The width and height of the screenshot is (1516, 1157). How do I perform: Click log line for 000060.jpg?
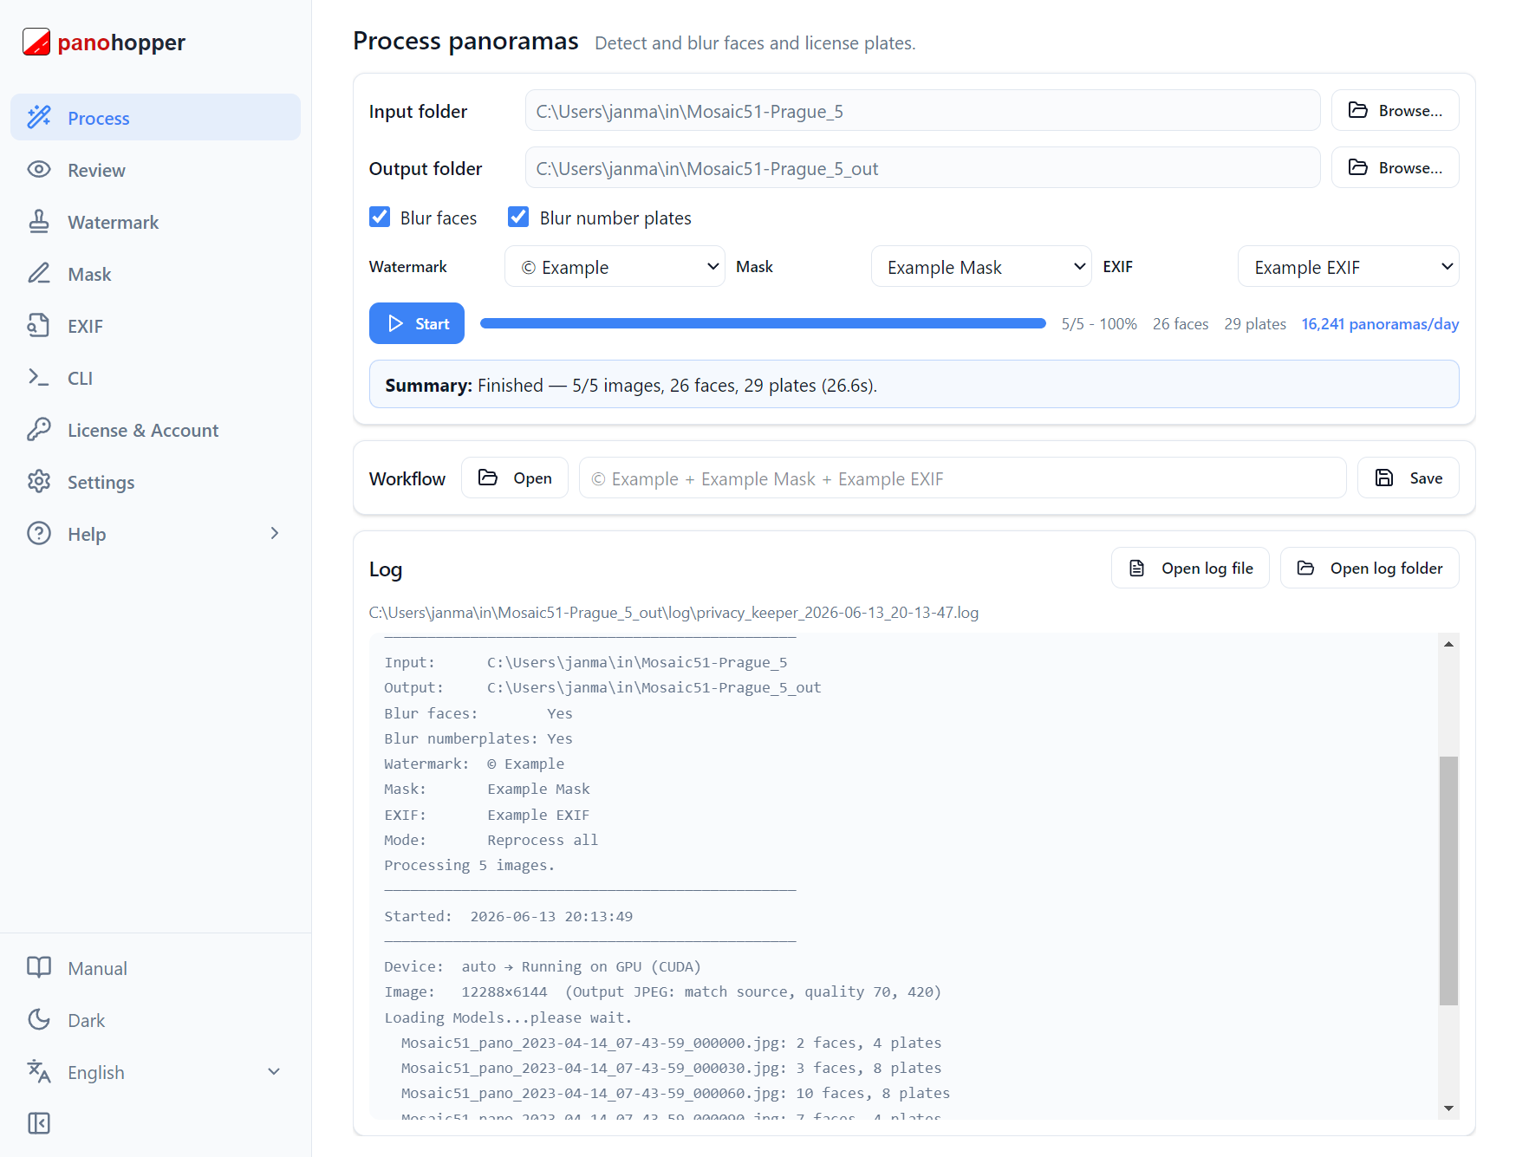[x=675, y=1093]
